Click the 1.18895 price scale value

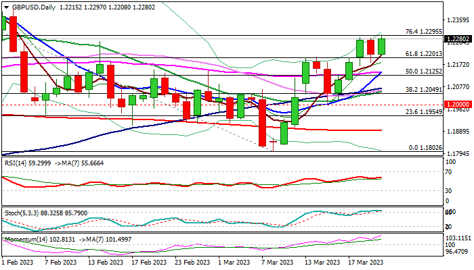pos(458,132)
